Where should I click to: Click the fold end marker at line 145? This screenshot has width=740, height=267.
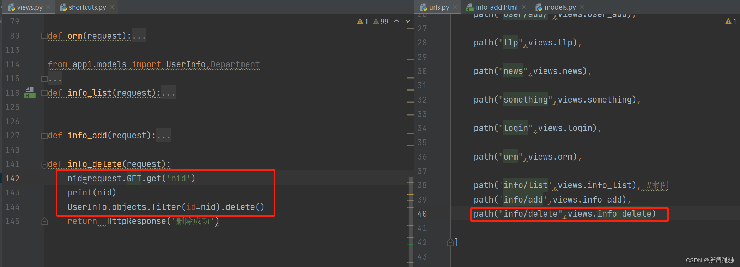point(44,221)
